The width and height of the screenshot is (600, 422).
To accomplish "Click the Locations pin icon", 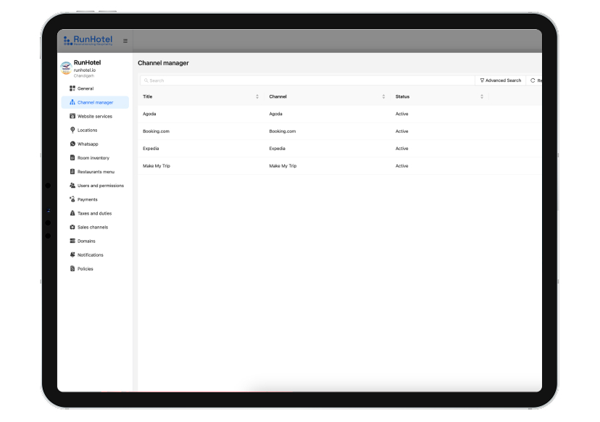I will click(x=72, y=130).
